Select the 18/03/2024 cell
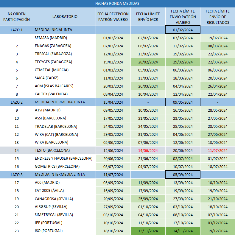The height and width of the screenshot is (235, 235). pyautogui.click(x=183, y=78)
